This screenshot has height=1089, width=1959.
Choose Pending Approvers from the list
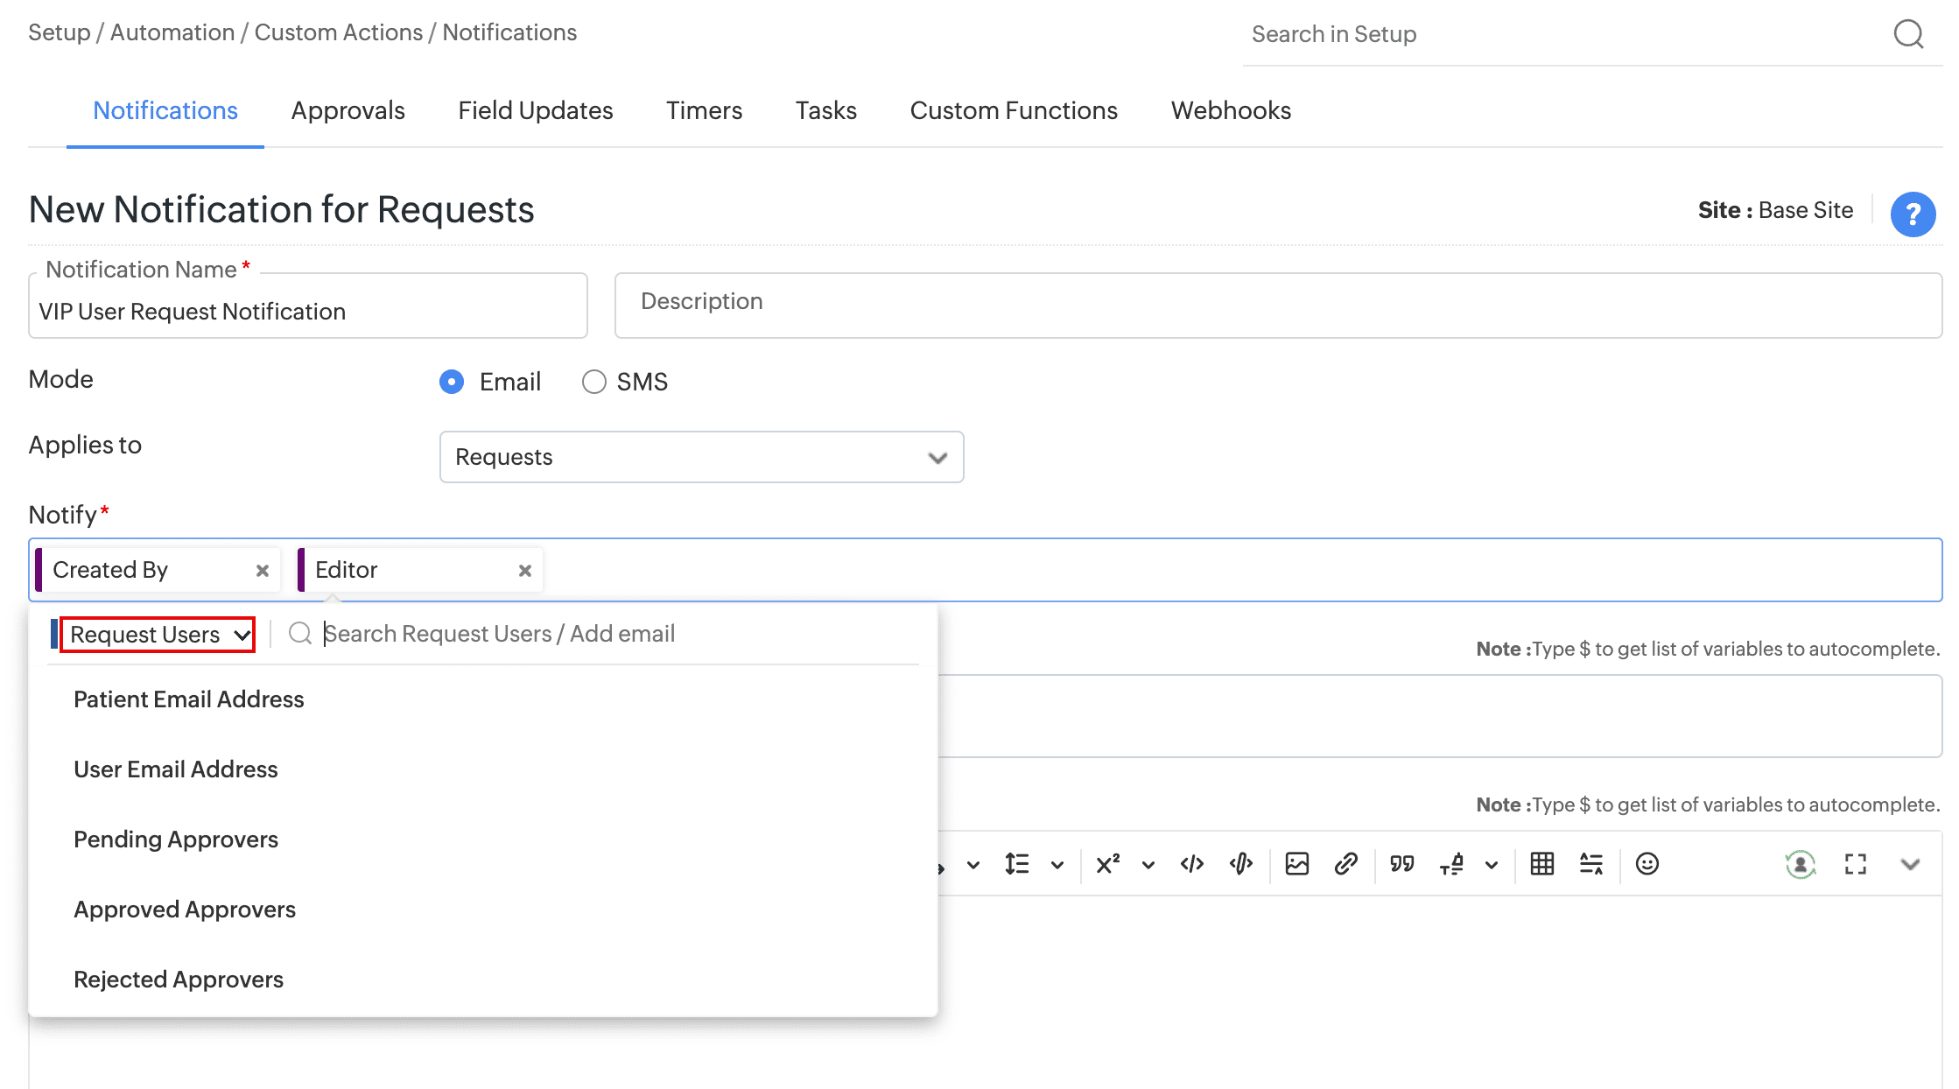tap(176, 840)
